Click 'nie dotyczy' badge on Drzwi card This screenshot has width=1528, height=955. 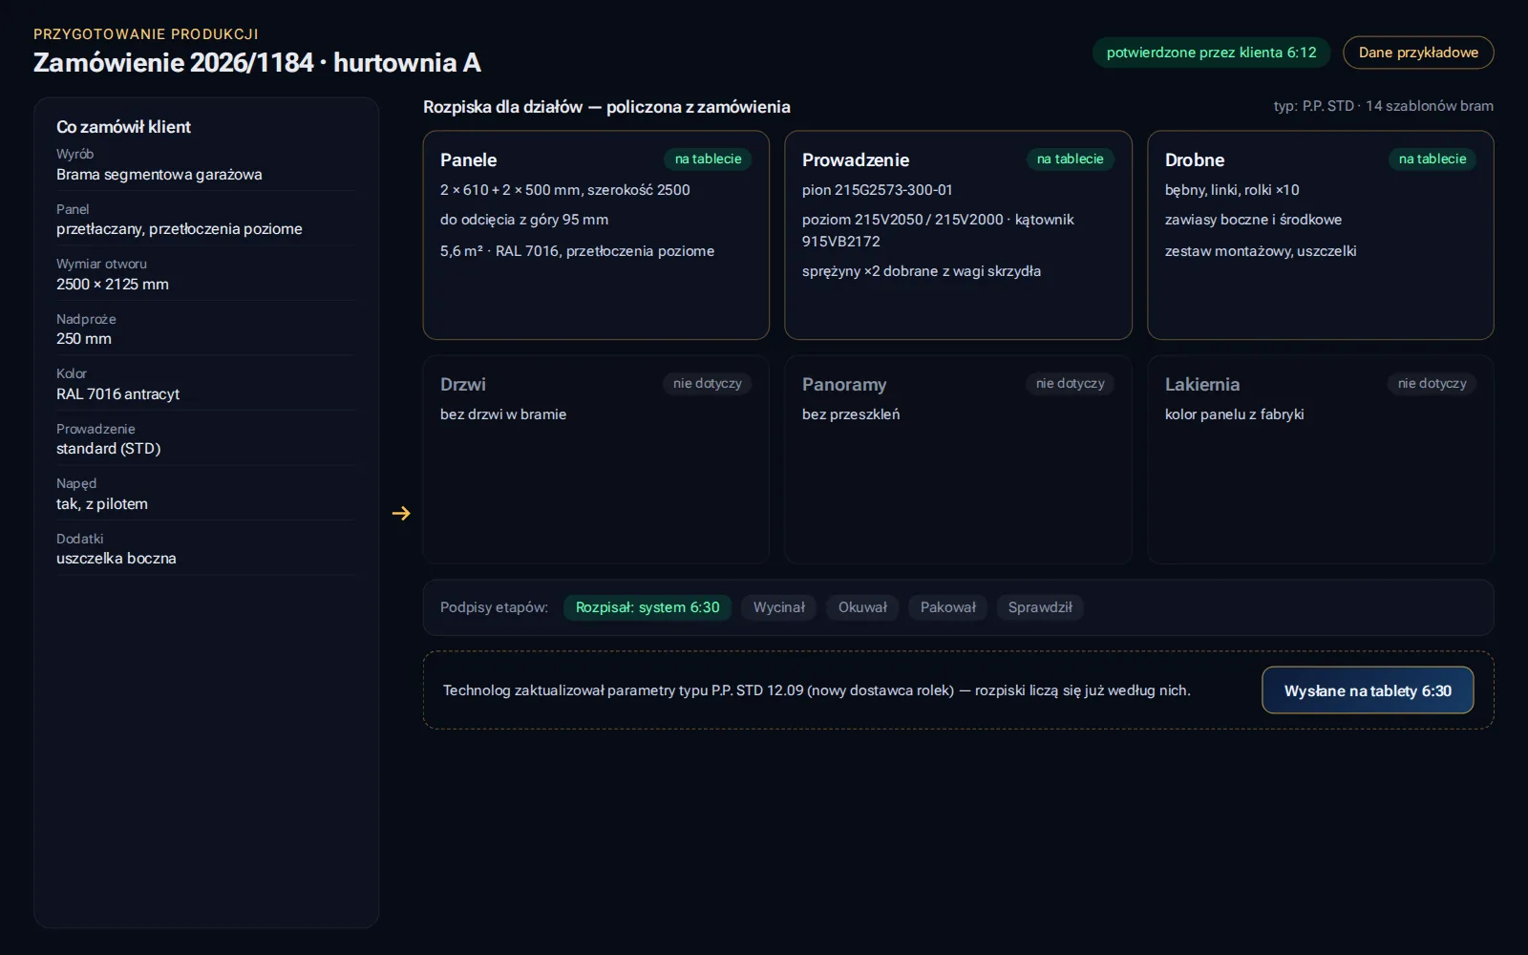point(708,384)
